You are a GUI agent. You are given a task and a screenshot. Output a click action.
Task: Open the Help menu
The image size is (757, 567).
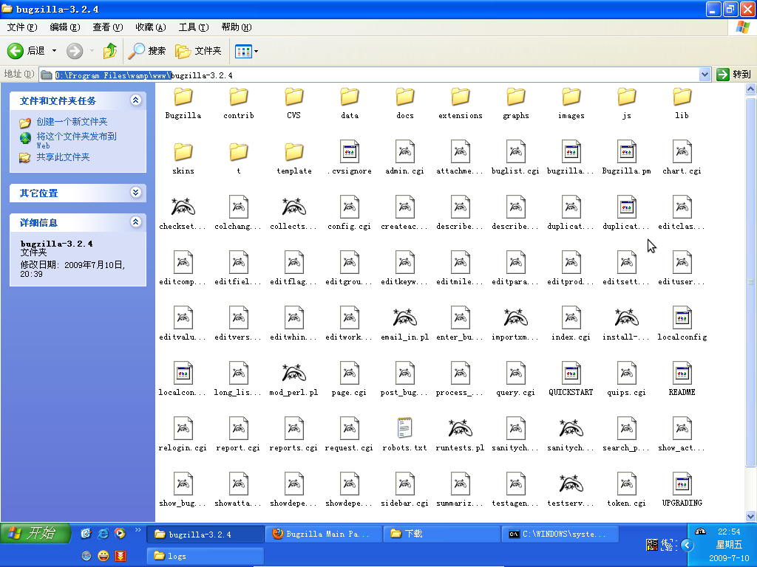(x=237, y=27)
